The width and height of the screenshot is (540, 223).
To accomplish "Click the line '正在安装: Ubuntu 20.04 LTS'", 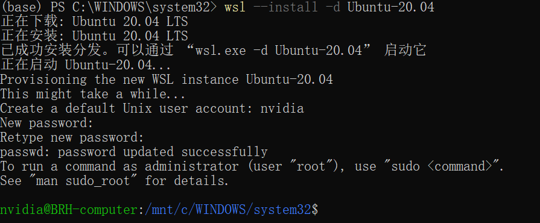I will point(94,36).
